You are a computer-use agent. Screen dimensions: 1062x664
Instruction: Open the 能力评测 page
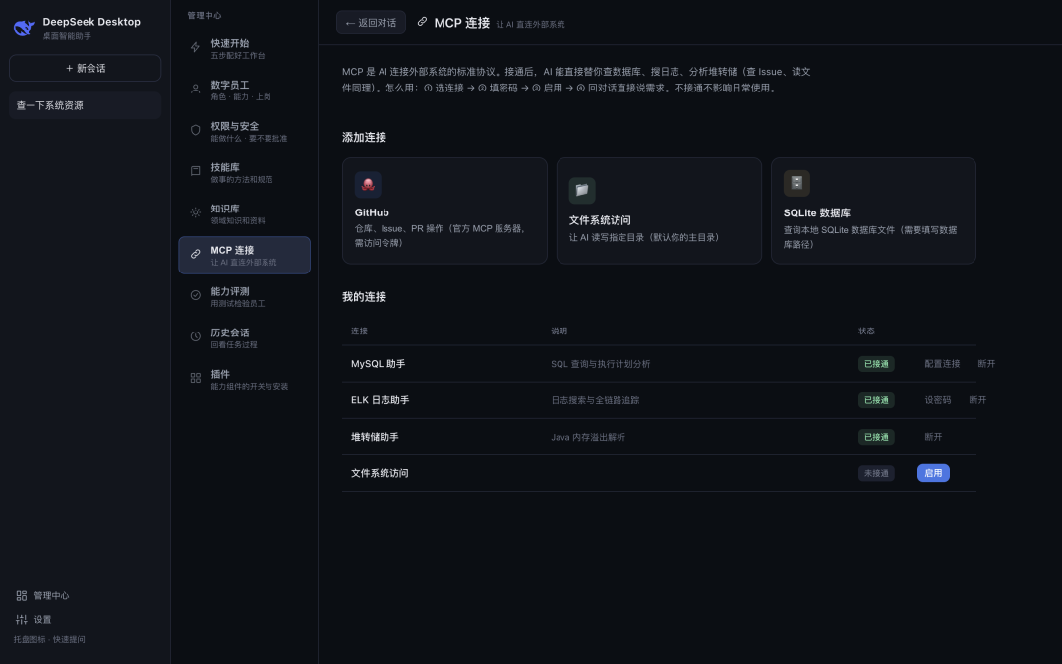(245, 297)
